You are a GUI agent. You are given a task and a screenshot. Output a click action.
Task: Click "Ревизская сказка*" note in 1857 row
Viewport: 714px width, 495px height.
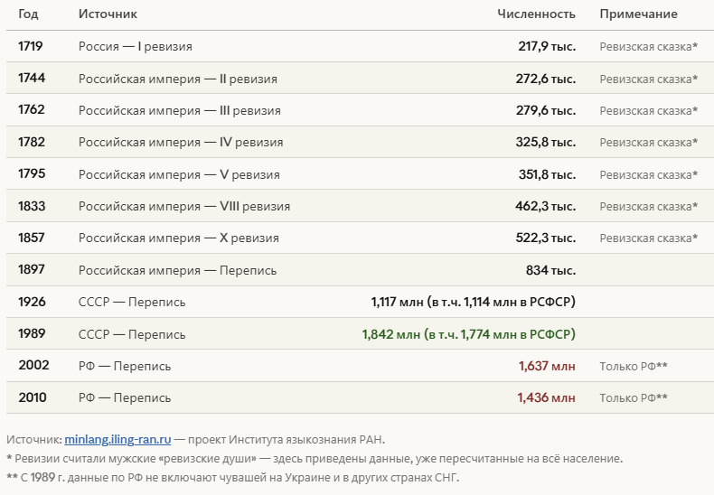click(x=648, y=238)
